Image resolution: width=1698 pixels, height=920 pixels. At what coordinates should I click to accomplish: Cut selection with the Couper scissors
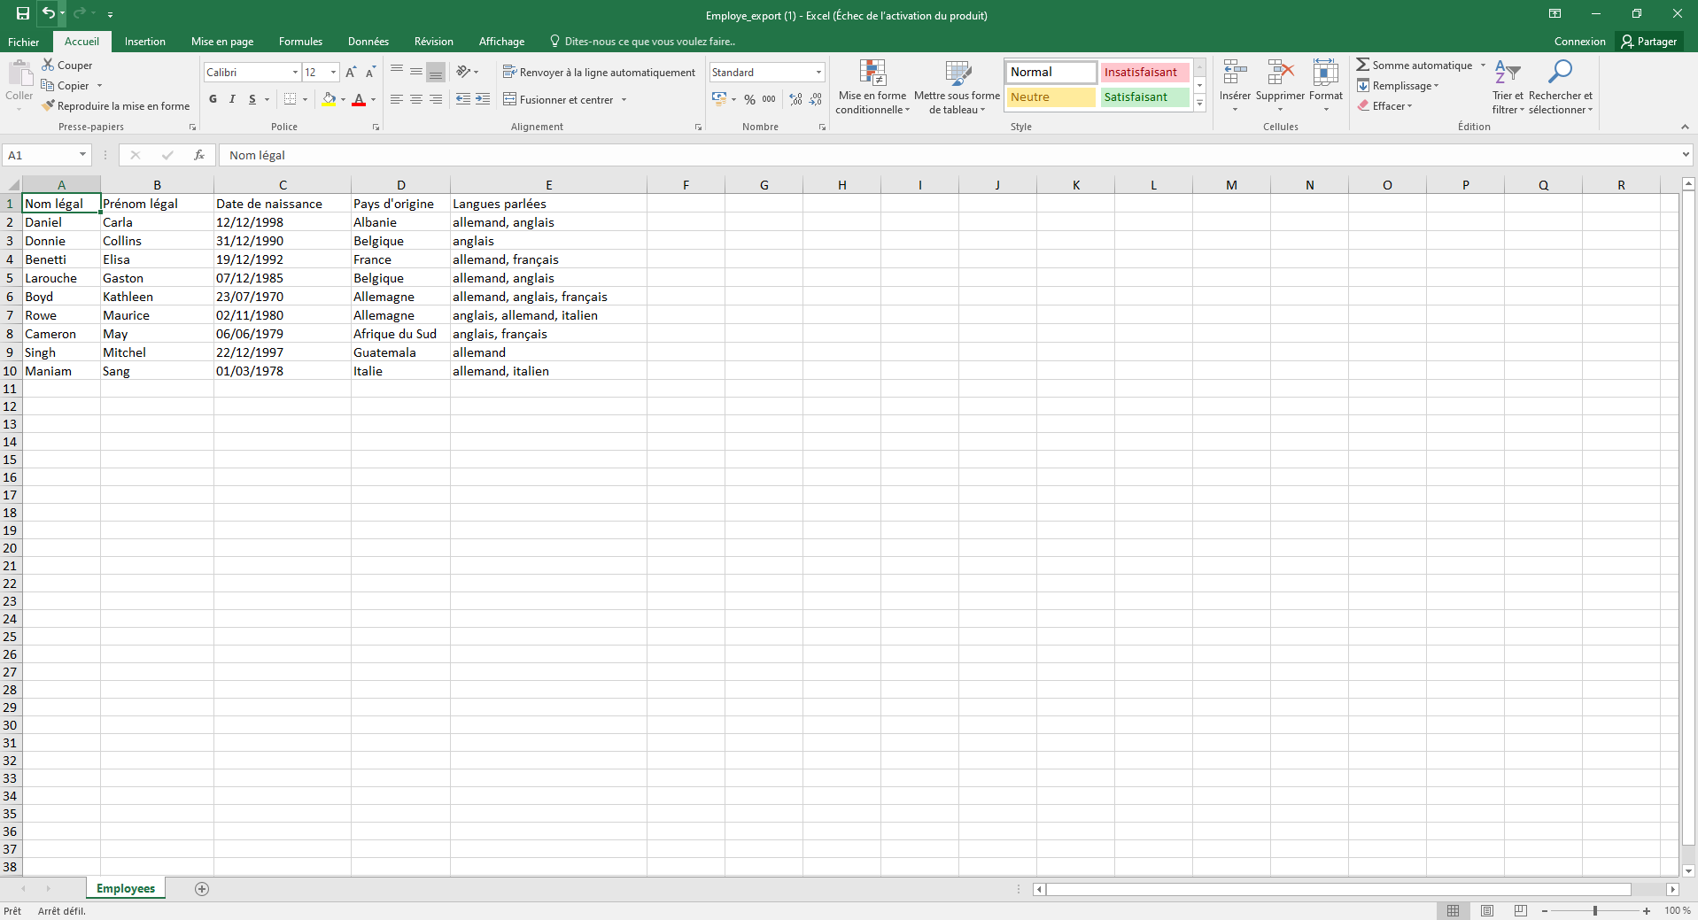[x=66, y=66]
